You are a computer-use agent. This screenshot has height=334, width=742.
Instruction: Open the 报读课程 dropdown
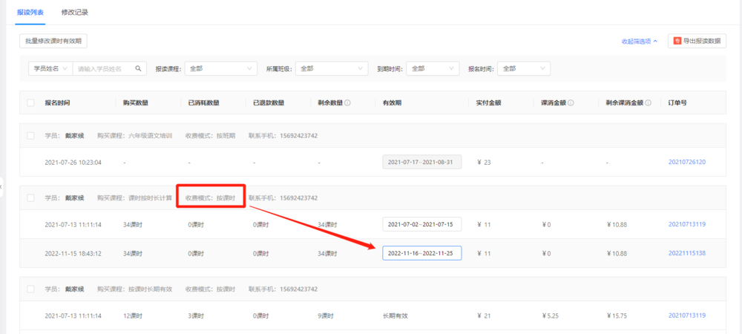point(220,68)
